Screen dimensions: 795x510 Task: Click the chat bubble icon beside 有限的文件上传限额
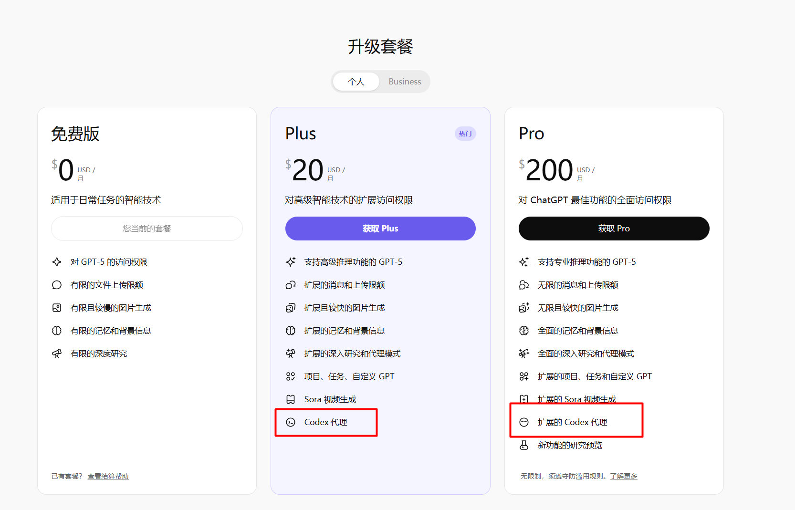(57, 285)
